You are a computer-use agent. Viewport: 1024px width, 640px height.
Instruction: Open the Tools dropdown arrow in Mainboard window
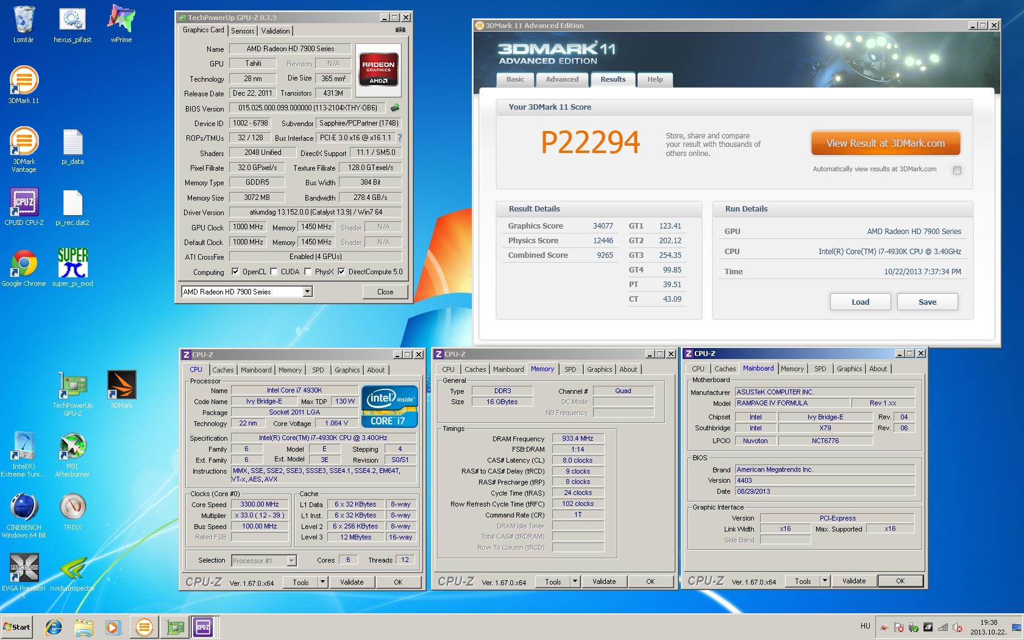click(825, 581)
